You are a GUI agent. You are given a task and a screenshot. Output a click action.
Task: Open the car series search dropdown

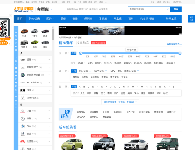[168, 9]
